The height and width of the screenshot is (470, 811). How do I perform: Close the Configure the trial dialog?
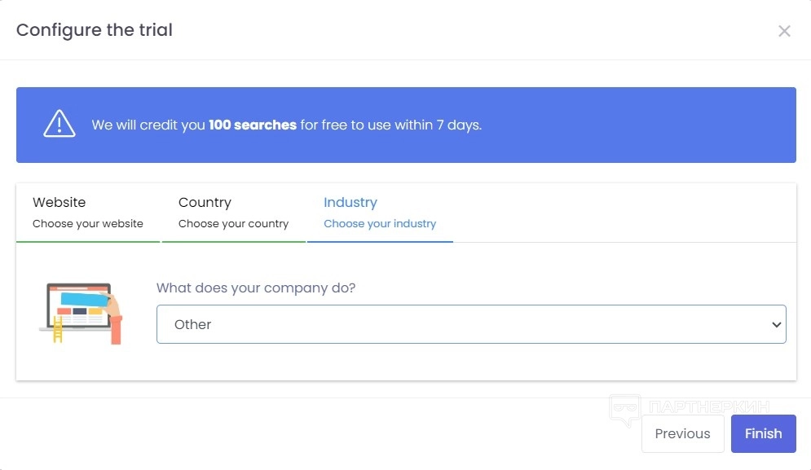click(x=784, y=31)
